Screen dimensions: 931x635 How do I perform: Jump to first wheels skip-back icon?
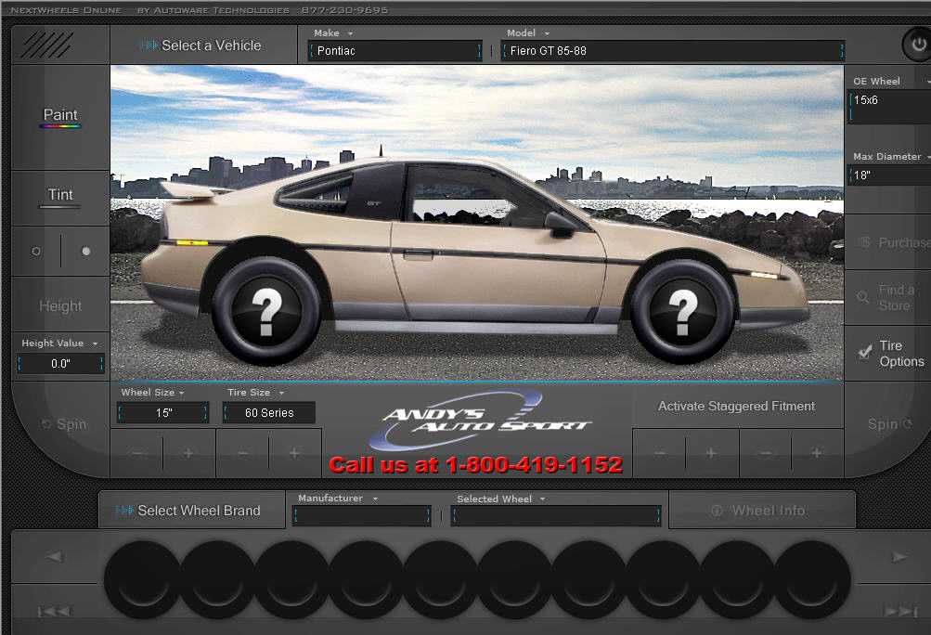click(x=55, y=611)
